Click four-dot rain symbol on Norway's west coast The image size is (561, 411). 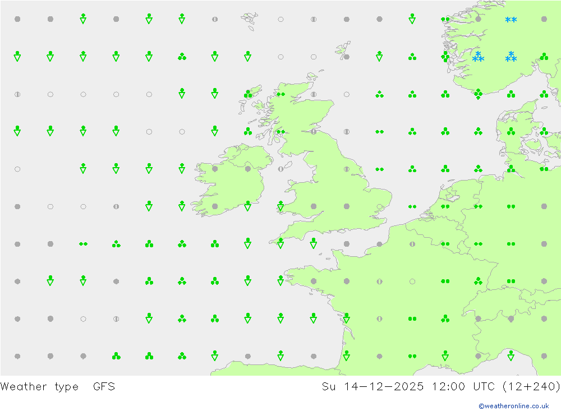[445, 57]
